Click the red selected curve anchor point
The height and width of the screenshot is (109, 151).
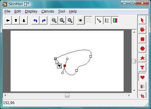click(x=65, y=66)
